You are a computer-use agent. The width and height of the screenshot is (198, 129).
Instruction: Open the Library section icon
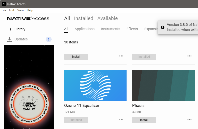click(9, 29)
